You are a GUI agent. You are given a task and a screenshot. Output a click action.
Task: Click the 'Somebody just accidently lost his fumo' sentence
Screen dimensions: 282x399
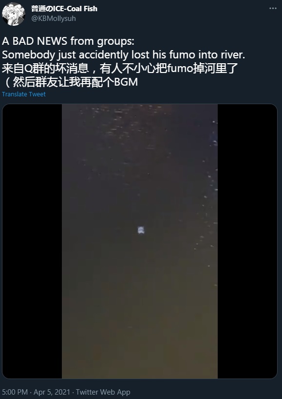pos(123,54)
